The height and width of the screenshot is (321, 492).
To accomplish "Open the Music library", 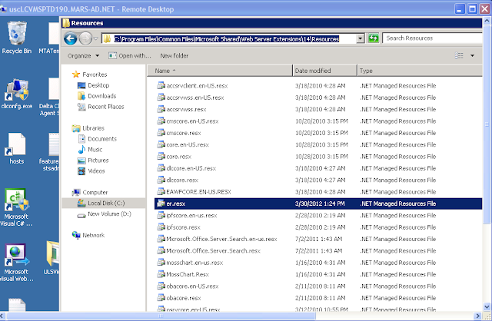I will pyautogui.click(x=90, y=150).
